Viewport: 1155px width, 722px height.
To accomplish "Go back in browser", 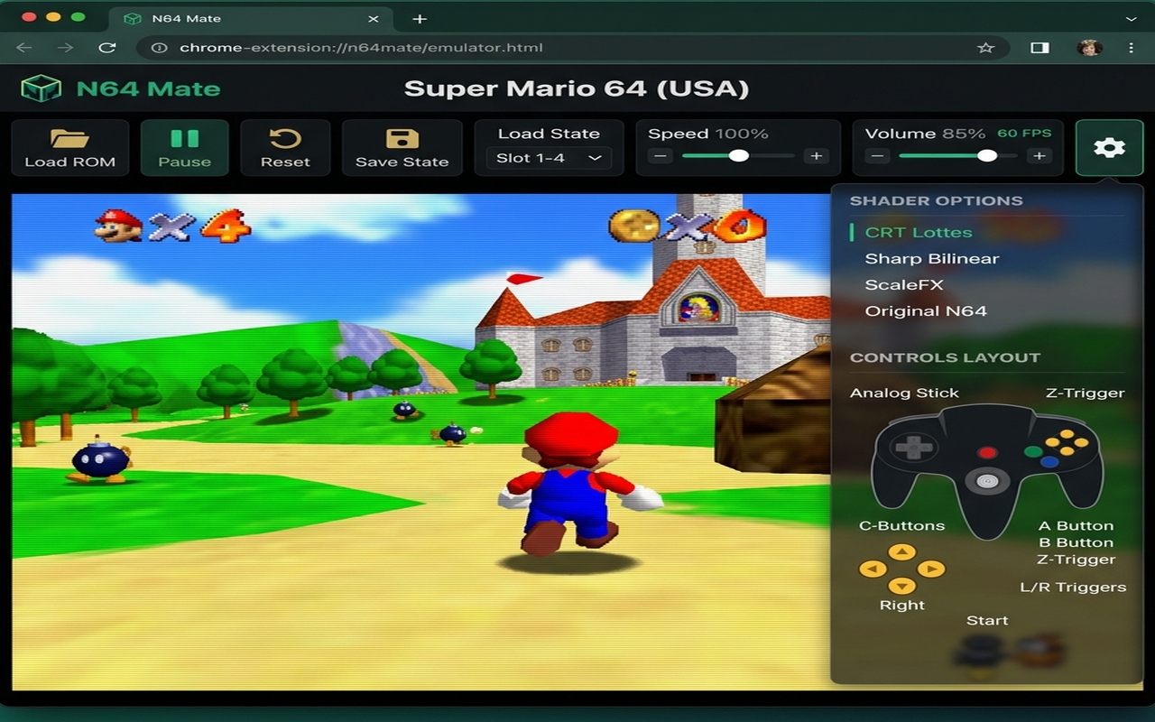I will 24,48.
